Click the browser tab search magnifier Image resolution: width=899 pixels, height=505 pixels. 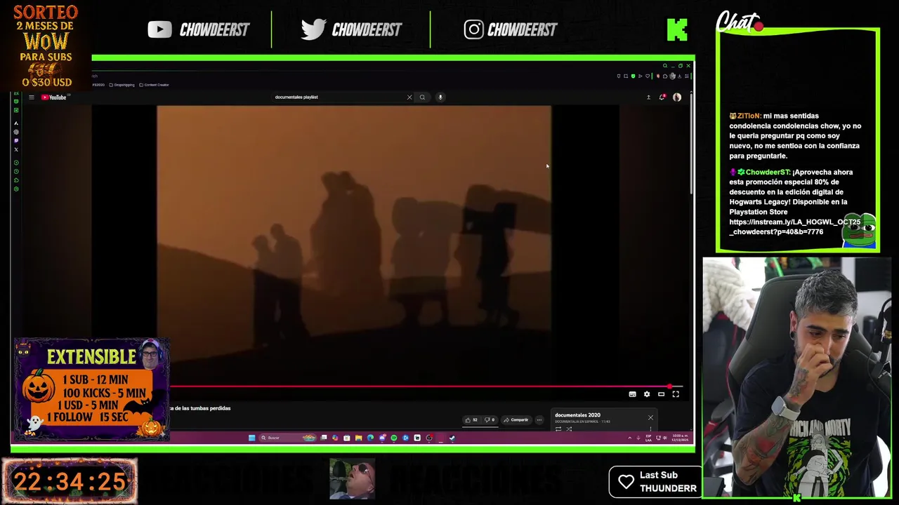(x=665, y=66)
